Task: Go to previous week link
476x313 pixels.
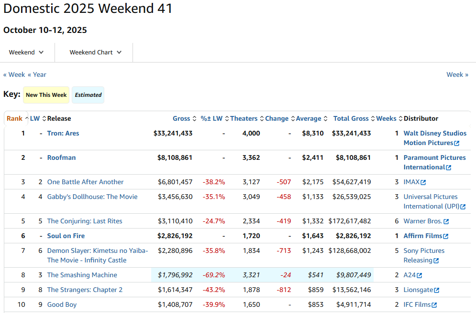Action: click(14, 74)
